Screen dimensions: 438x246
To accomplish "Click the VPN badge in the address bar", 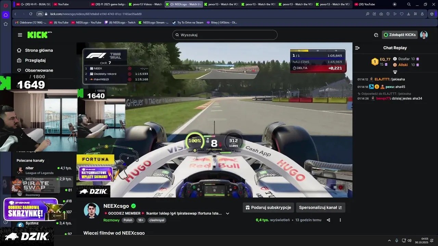I will 40,14.
